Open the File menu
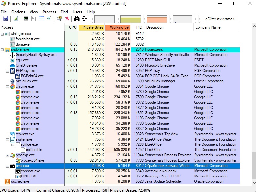 pyautogui.click(x=4, y=12)
